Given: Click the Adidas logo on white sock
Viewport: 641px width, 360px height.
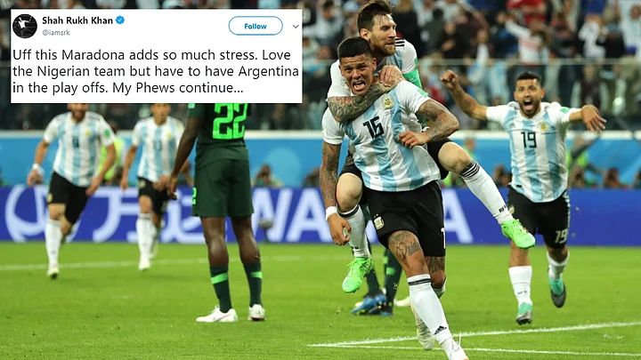Looking at the screenshot, I should coord(440,330).
